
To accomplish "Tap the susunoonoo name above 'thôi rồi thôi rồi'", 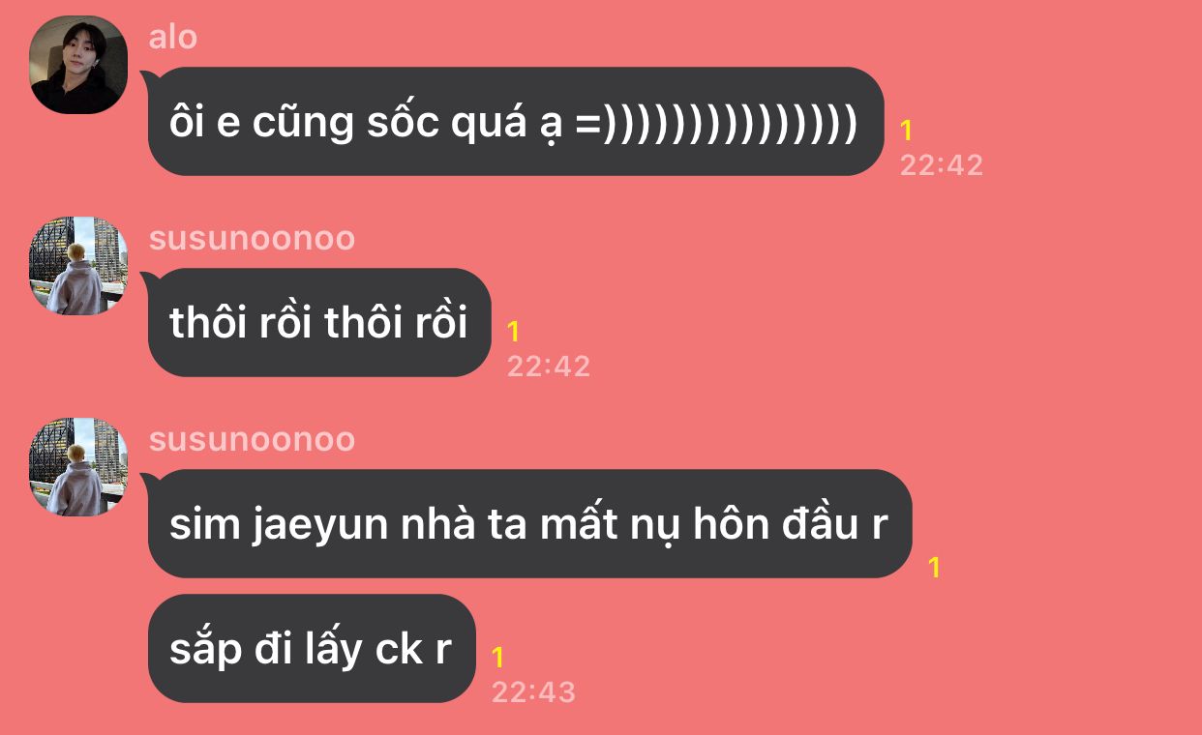I will [252, 239].
